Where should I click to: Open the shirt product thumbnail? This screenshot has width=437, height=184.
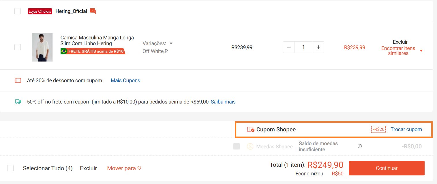point(42,47)
